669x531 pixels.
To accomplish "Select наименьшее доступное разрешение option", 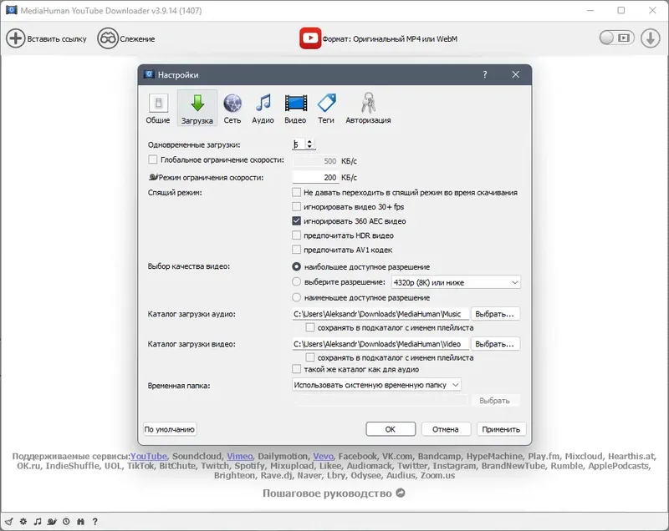I will click(296, 296).
